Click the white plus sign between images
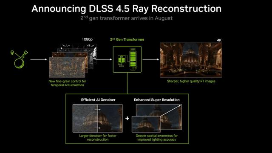Image resolution: width=272 pixels, height=153 pixels. [127, 118]
